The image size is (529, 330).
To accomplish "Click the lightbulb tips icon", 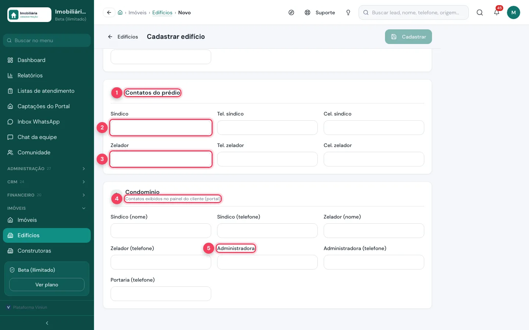I will coord(348,12).
